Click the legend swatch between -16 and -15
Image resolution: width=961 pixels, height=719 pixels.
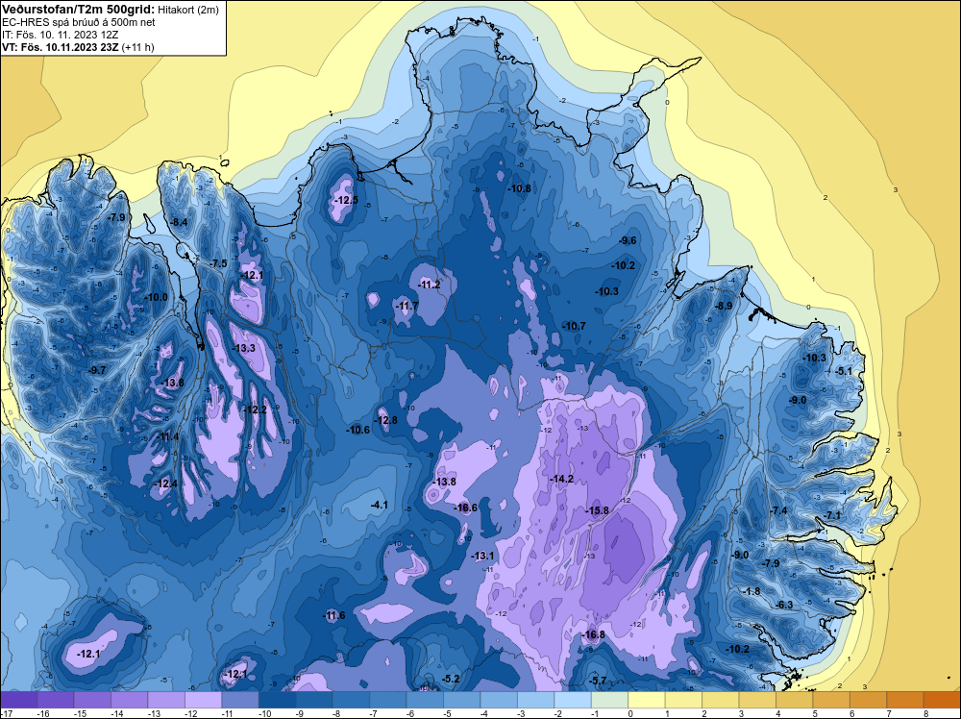[56, 699]
